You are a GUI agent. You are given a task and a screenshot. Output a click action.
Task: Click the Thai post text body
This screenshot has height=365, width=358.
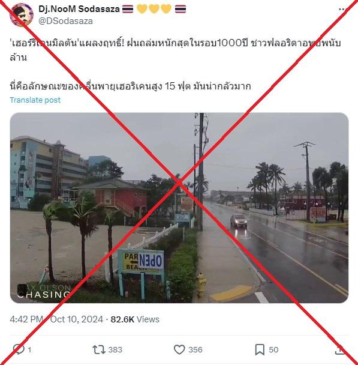pyautogui.click(x=175, y=64)
